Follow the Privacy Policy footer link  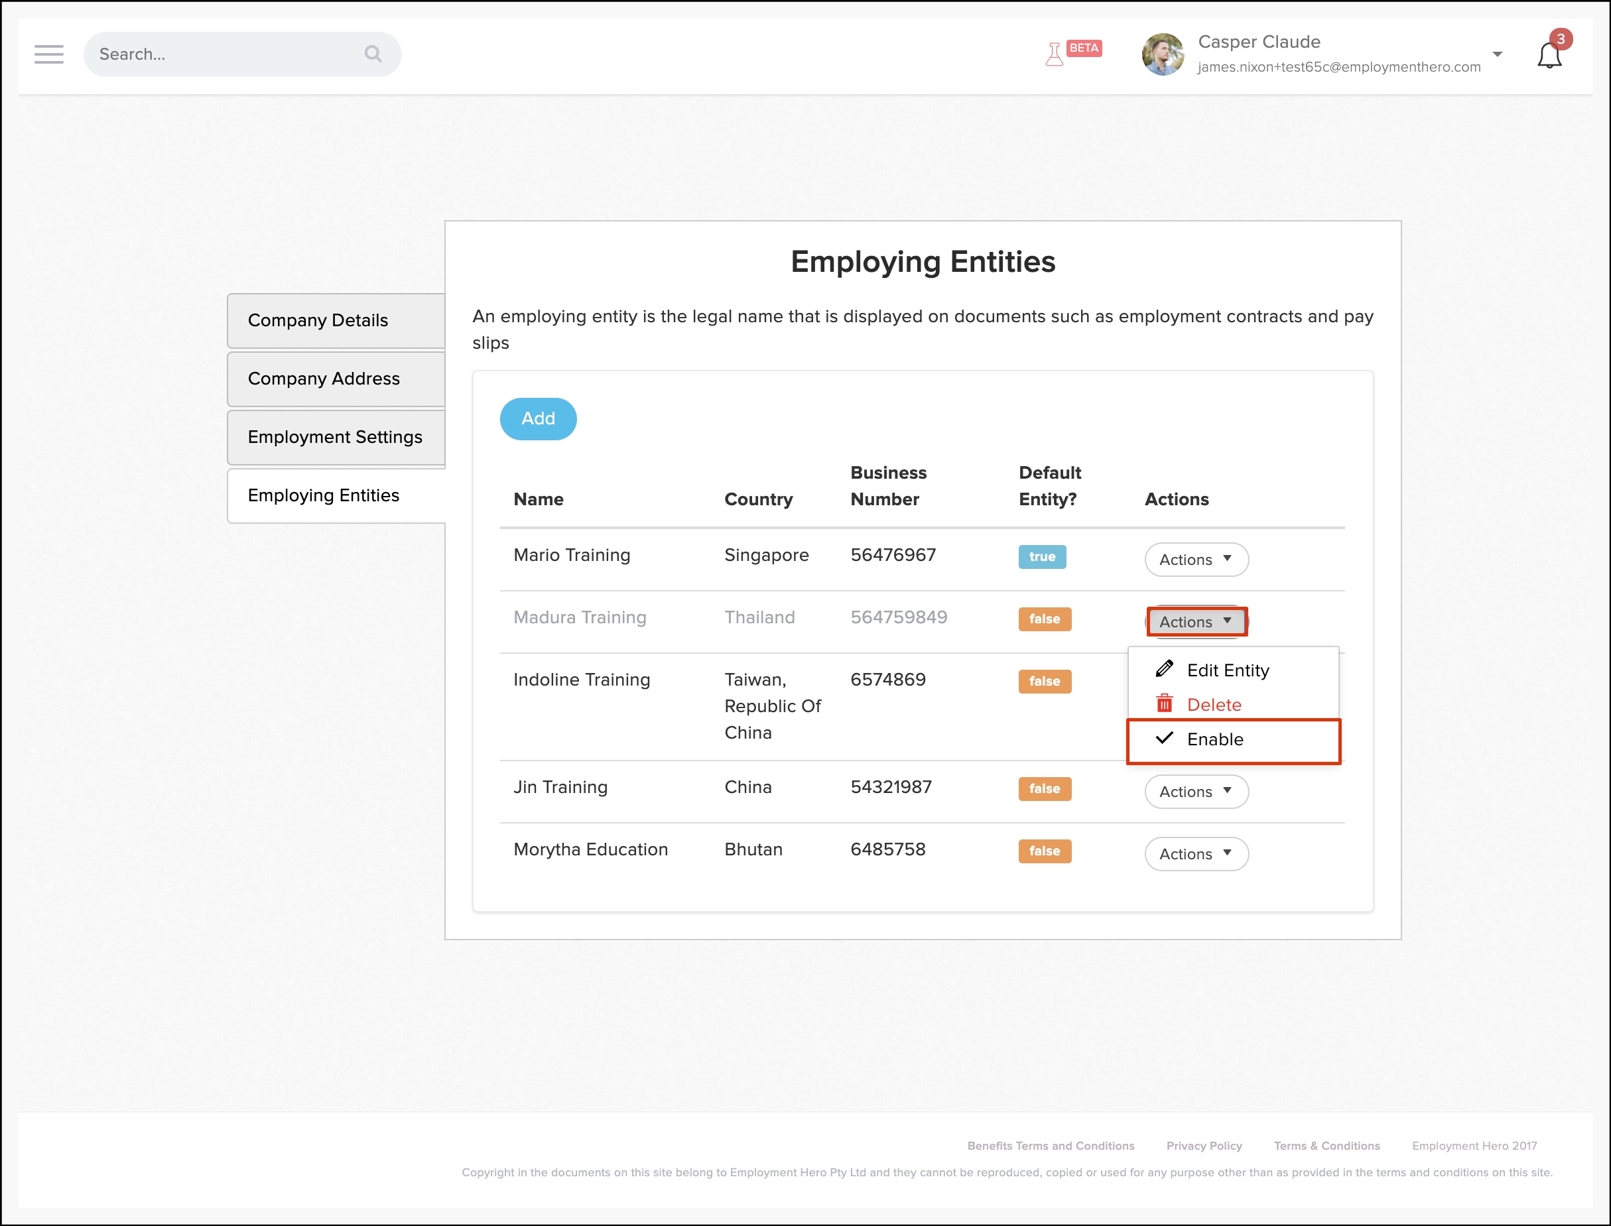tap(1204, 1146)
